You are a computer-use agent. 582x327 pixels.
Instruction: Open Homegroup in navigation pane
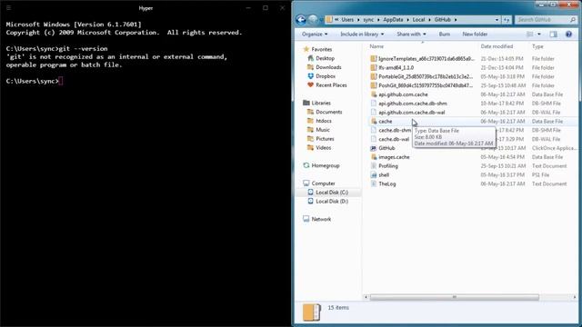click(x=321, y=165)
